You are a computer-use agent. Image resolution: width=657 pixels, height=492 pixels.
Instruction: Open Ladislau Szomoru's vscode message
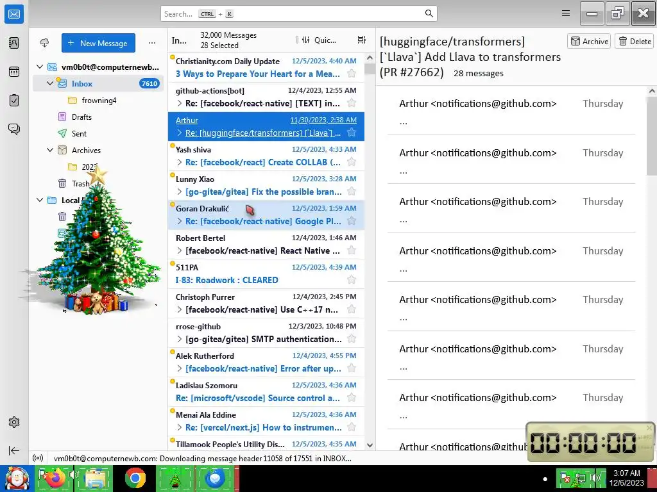pyautogui.click(x=266, y=391)
